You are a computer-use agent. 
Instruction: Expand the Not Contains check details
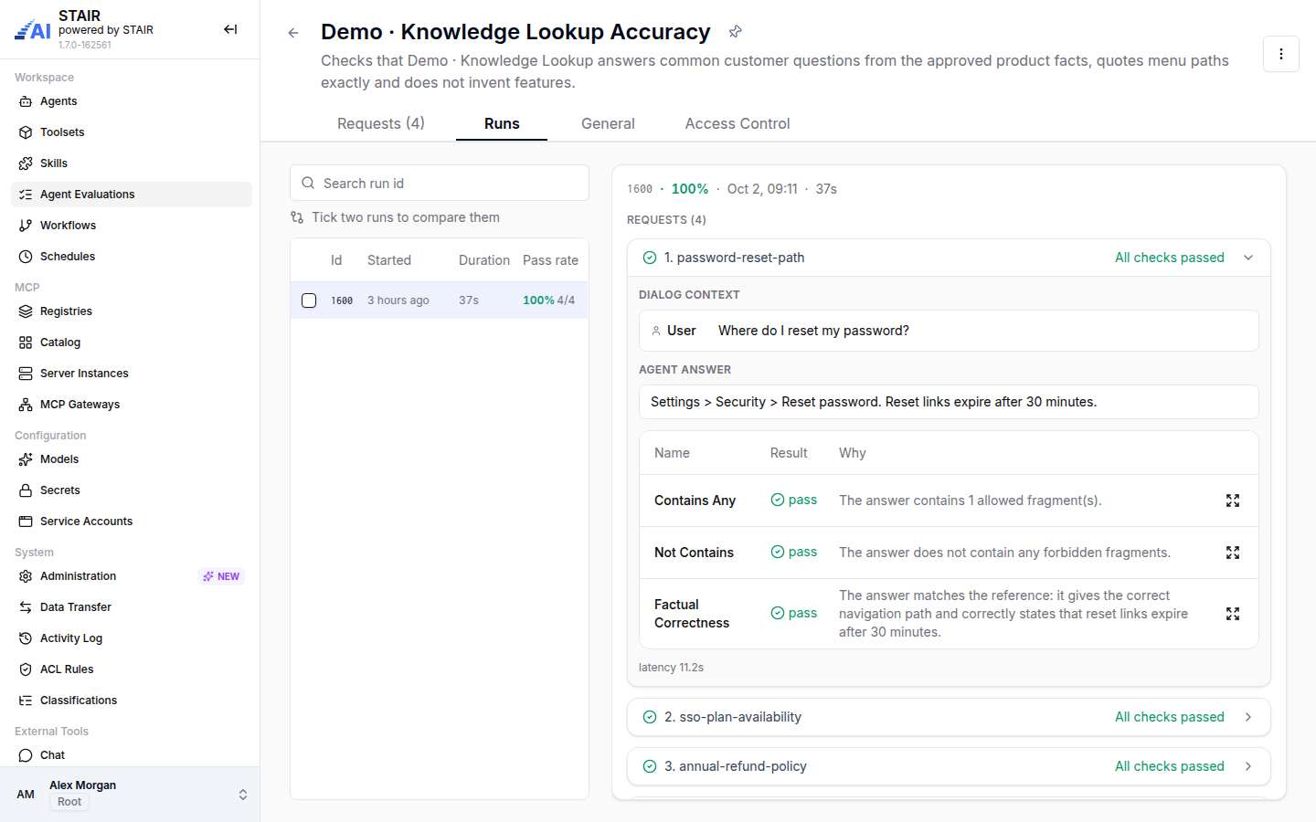tap(1233, 553)
